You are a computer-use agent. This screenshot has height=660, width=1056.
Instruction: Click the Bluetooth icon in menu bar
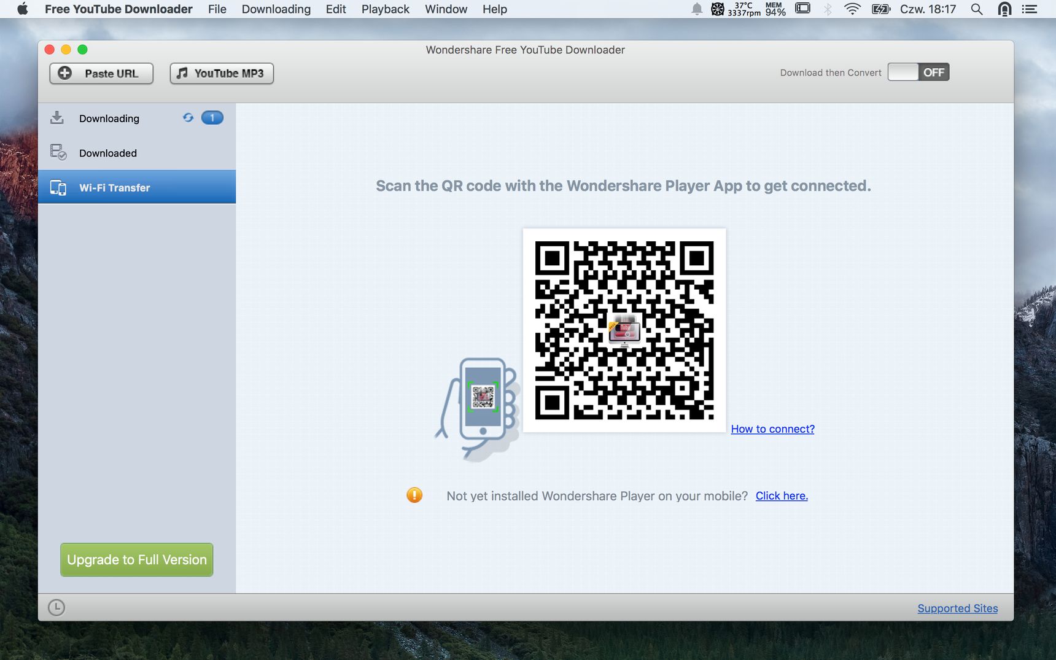(828, 9)
